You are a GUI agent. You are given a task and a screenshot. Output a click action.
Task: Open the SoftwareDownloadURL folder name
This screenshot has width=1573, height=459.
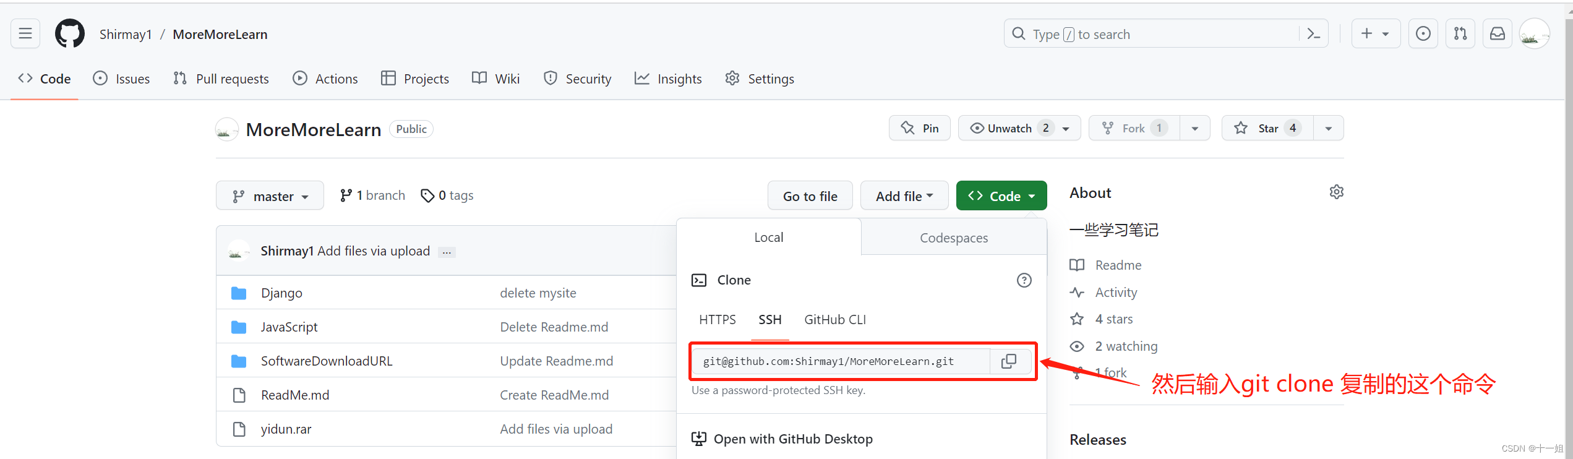(x=327, y=361)
